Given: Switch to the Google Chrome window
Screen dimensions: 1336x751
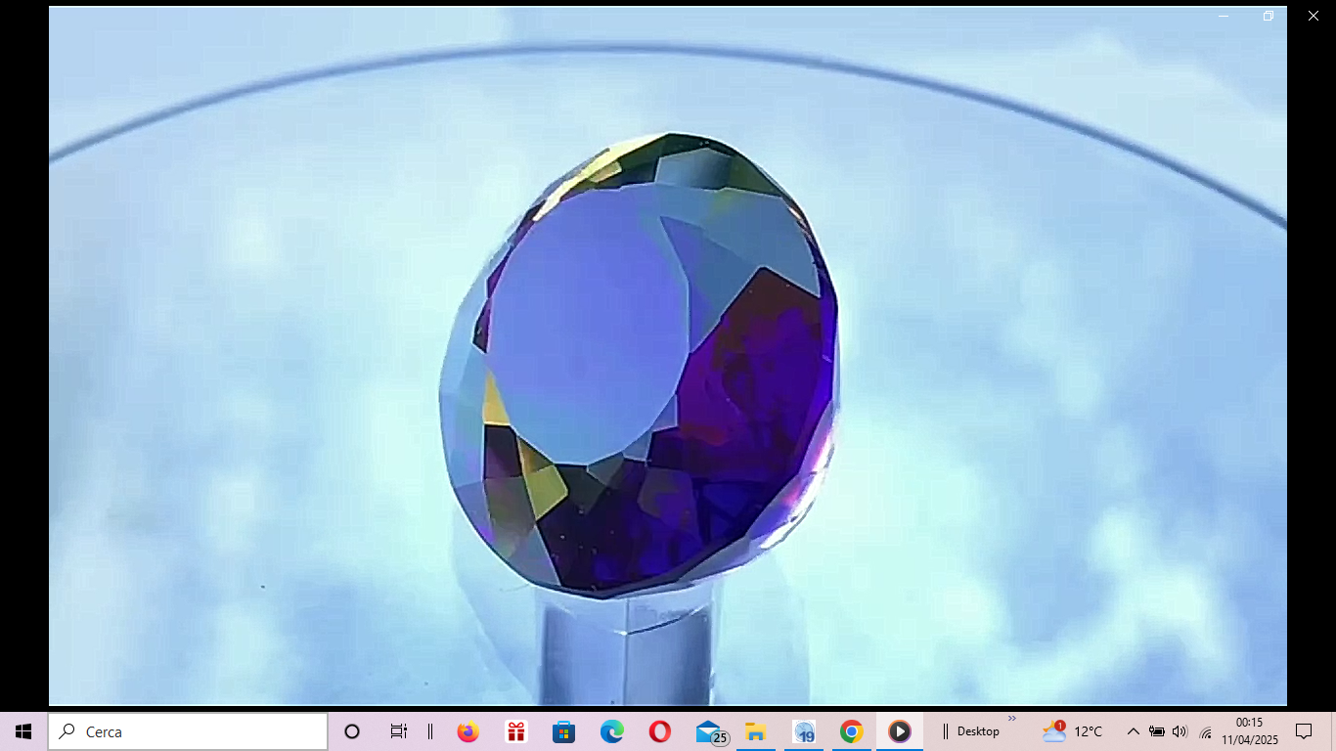Looking at the screenshot, I should [x=851, y=731].
